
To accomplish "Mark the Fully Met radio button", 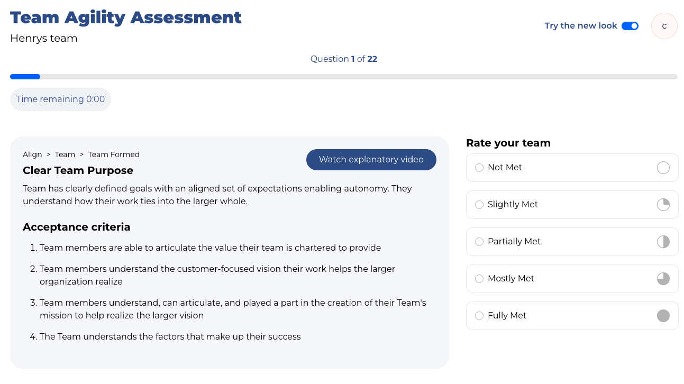I will (x=479, y=316).
